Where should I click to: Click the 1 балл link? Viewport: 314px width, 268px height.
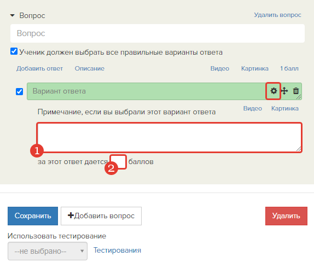click(x=289, y=68)
